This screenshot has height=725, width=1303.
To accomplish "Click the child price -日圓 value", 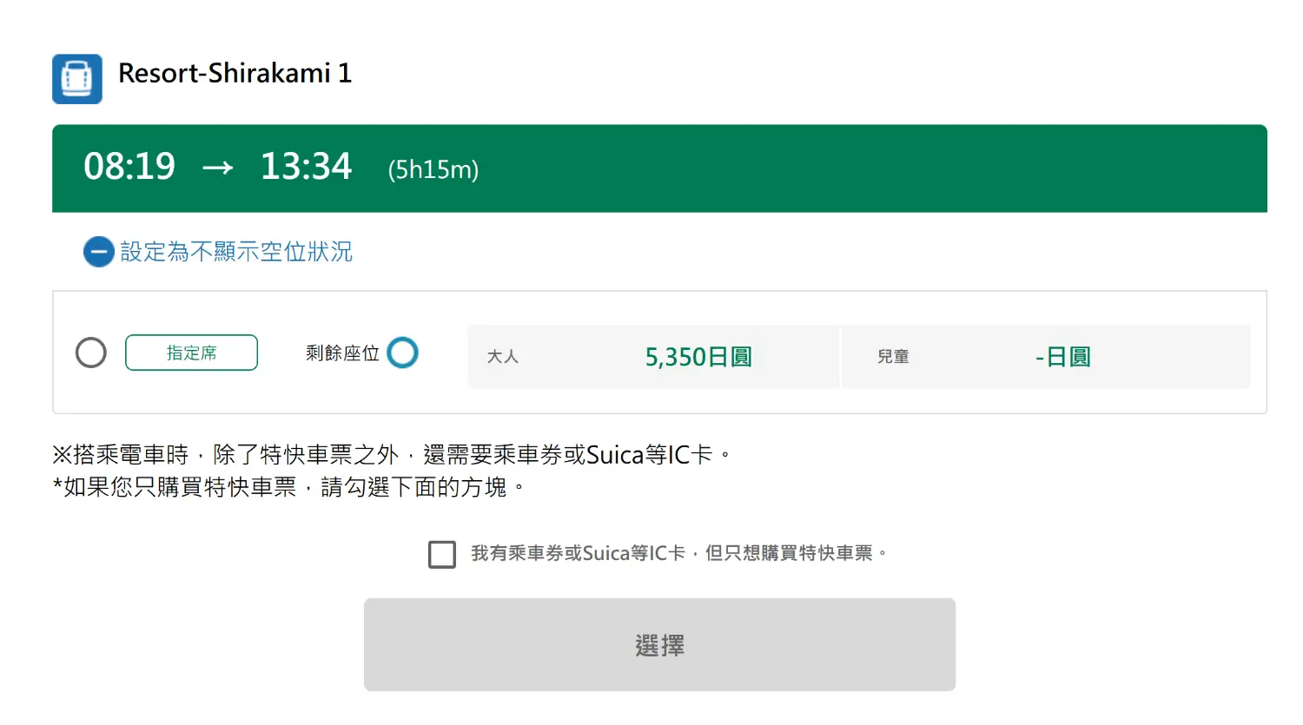I will pos(1062,357).
